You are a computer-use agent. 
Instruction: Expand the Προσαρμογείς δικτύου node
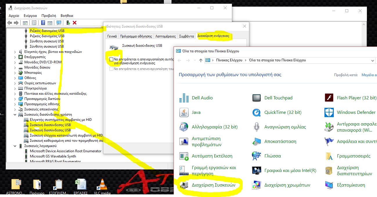pos(15,99)
